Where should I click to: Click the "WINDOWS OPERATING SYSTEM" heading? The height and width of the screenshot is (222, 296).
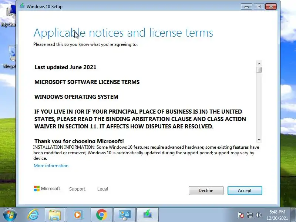click(x=76, y=97)
